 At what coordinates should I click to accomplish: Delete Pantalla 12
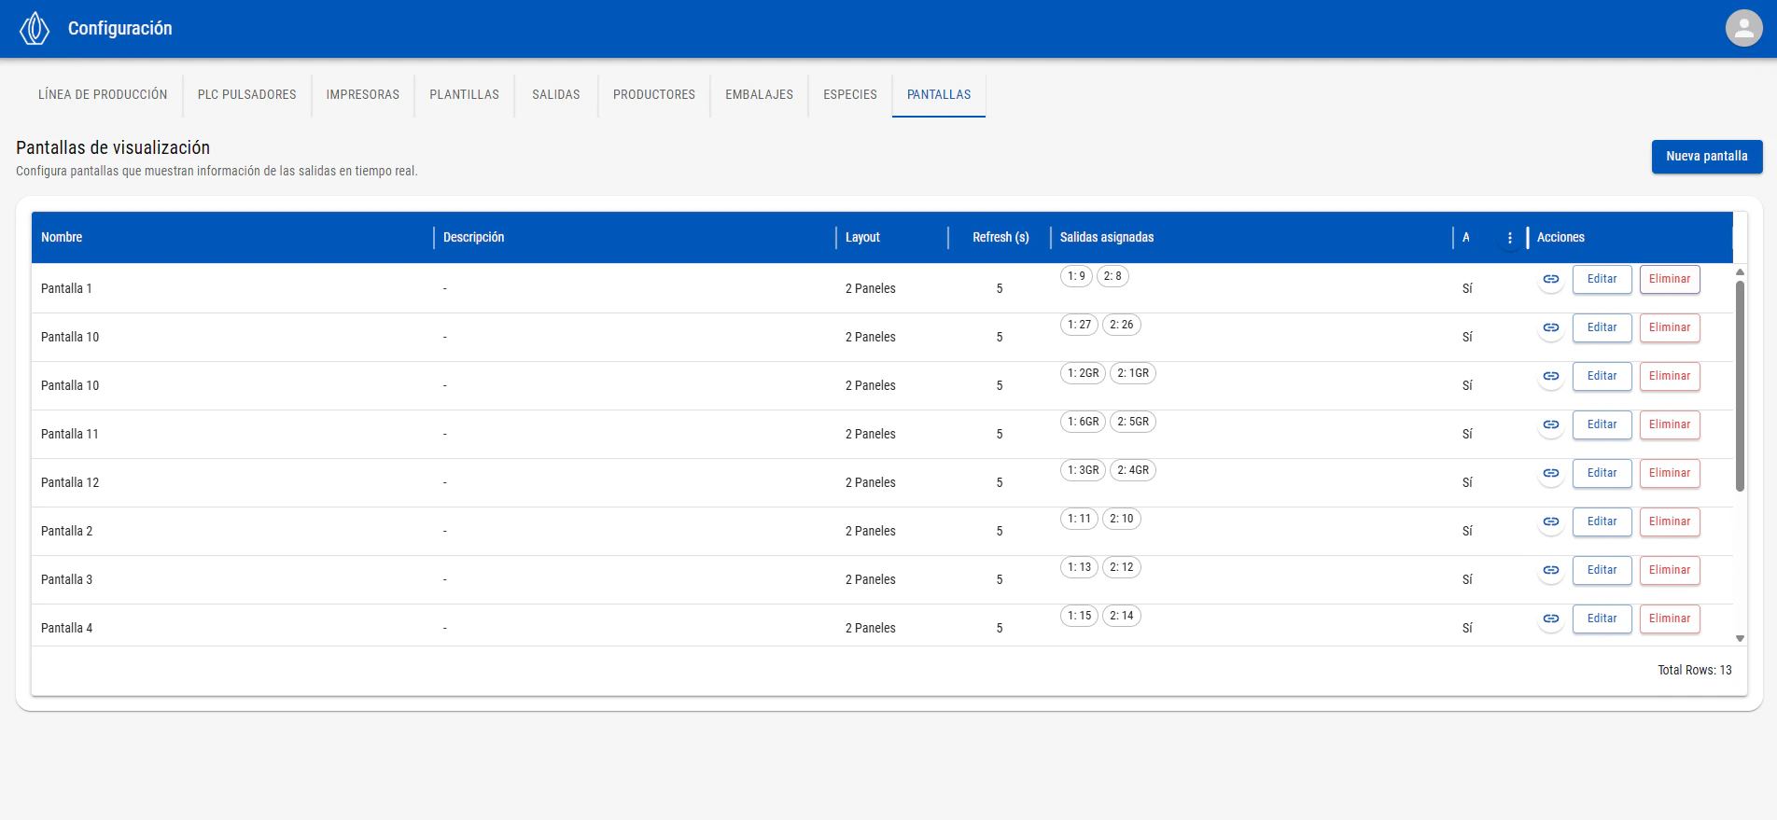tap(1670, 473)
